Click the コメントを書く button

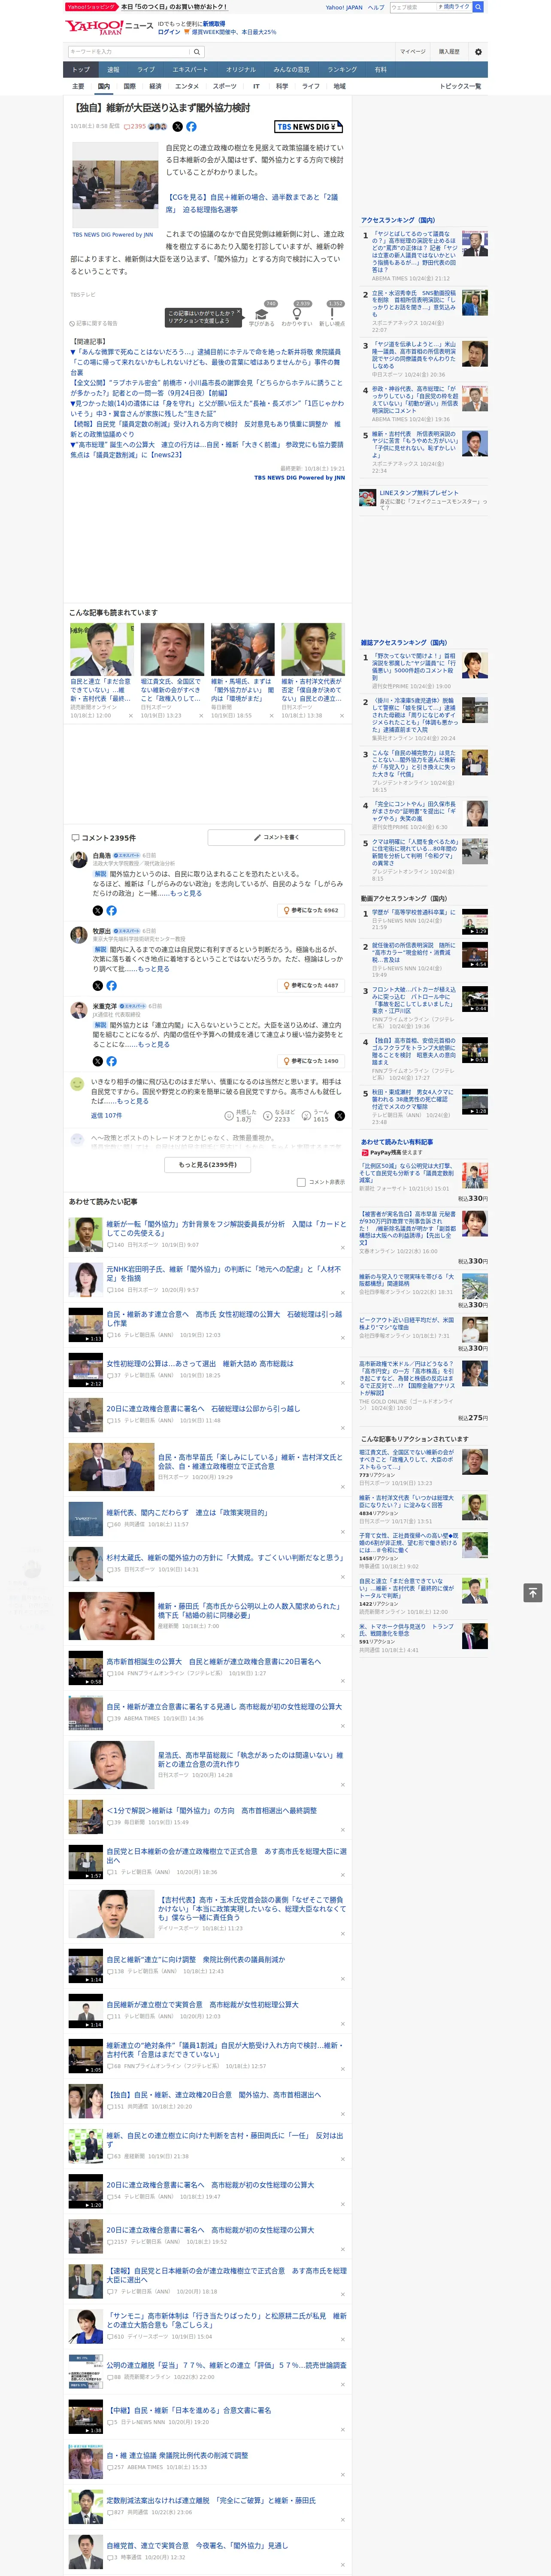click(x=276, y=837)
